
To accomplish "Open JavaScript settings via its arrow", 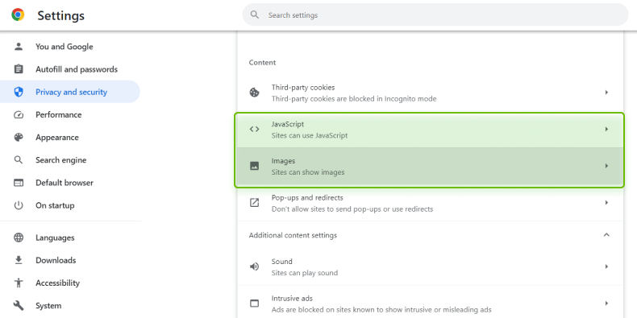I will (606, 129).
